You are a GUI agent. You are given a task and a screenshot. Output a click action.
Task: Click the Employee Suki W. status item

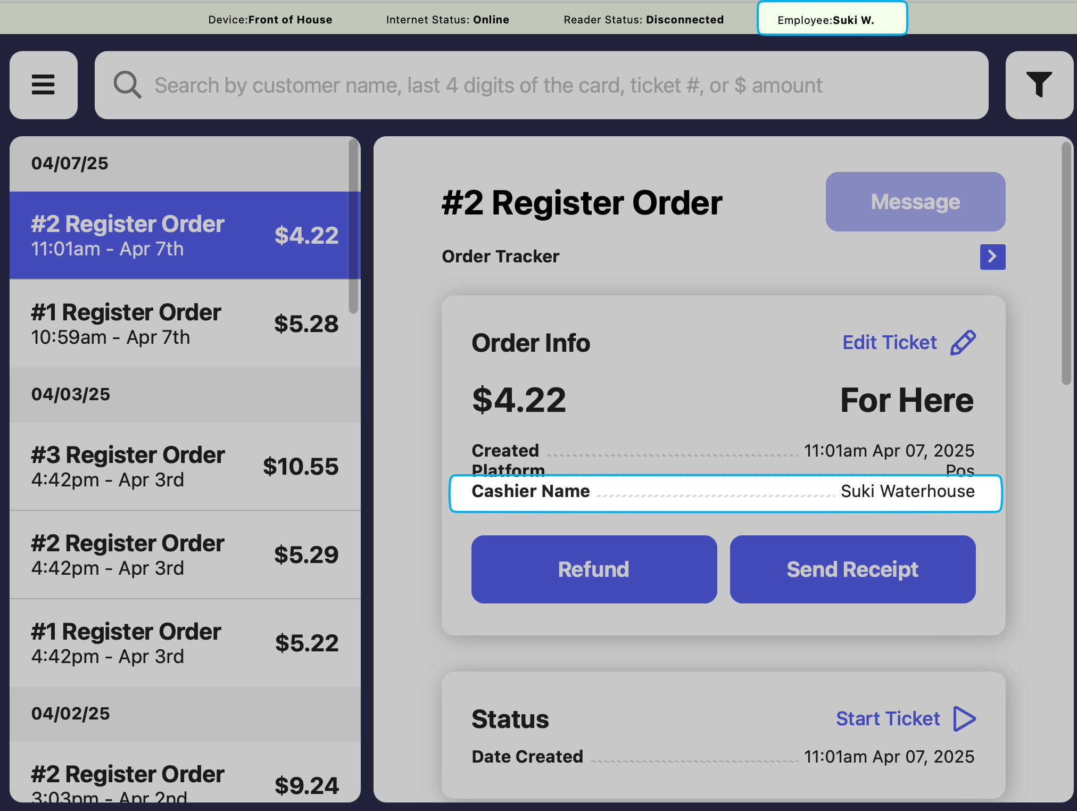(x=832, y=19)
